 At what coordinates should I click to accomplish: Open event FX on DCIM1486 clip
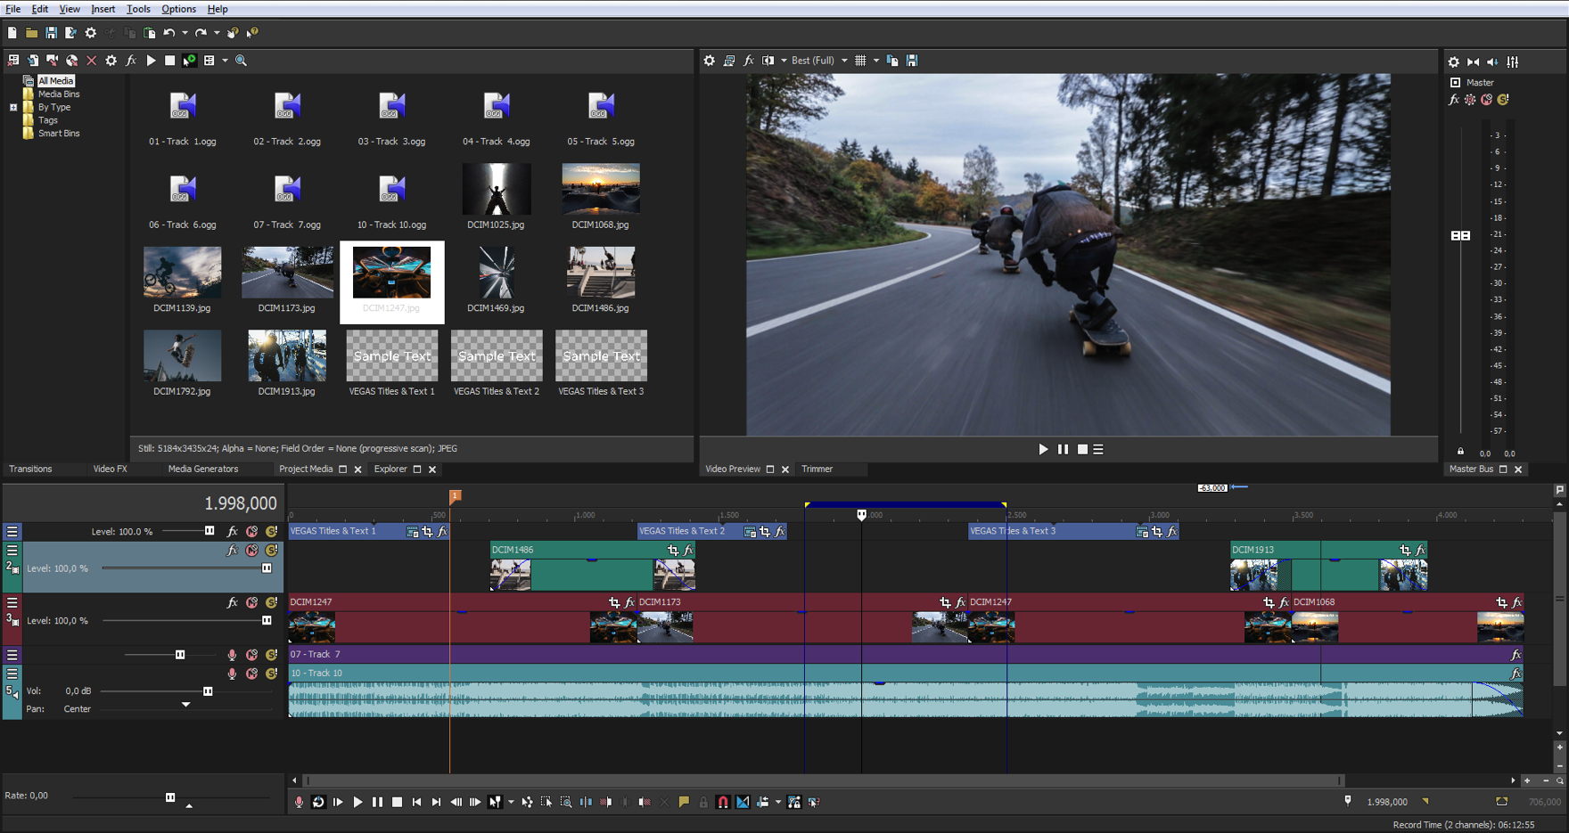[x=688, y=551]
